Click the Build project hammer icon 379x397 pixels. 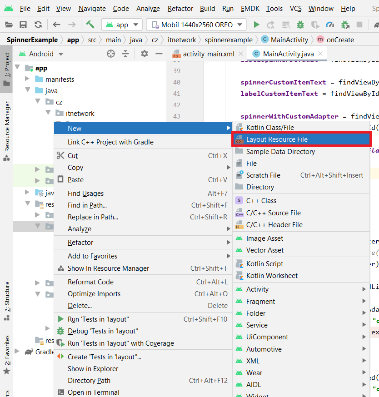pos(90,25)
